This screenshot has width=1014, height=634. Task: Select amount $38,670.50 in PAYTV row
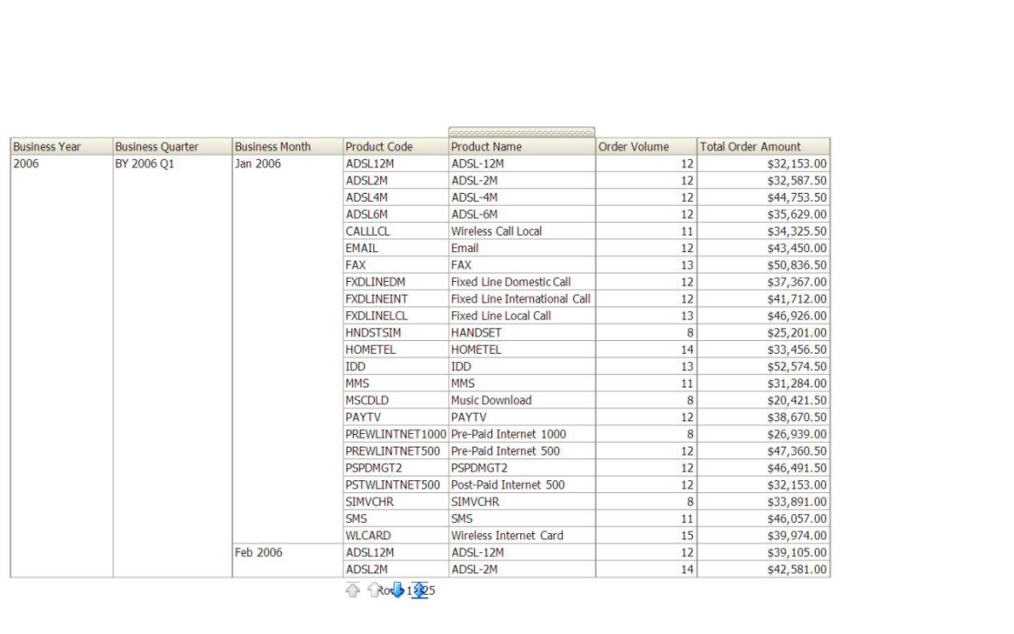(797, 418)
